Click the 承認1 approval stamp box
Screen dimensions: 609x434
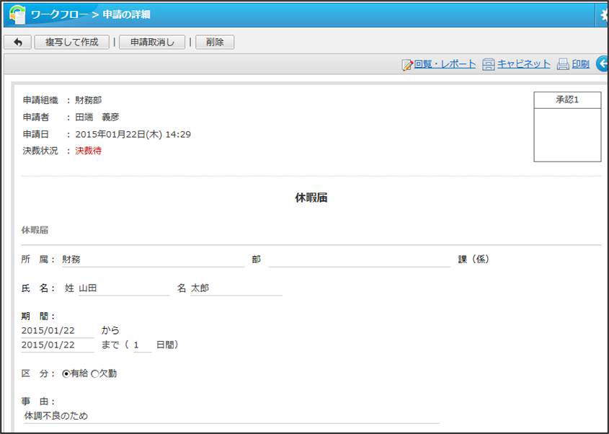click(567, 134)
